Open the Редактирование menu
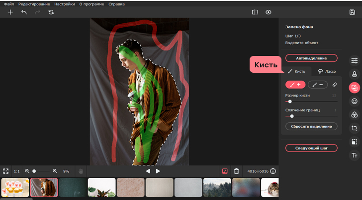362x200 pixels. (x=34, y=4)
